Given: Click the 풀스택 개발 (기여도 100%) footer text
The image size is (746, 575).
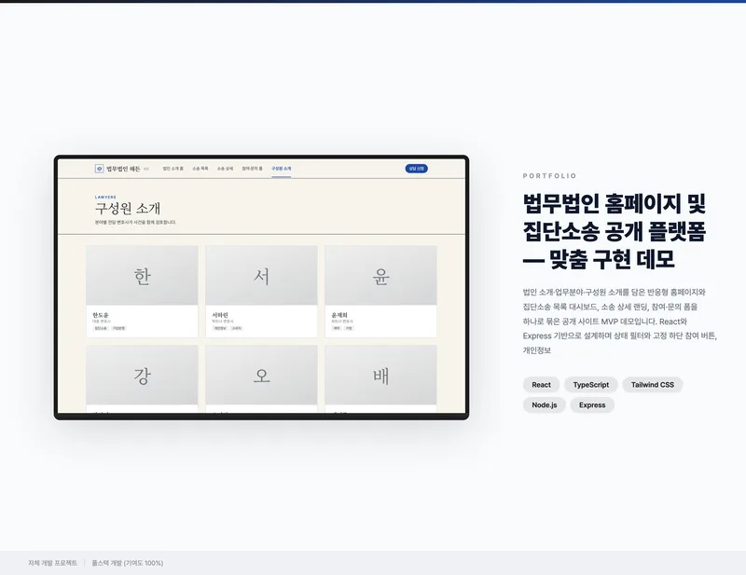Looking at the screenshot, I should click(128, 563).
